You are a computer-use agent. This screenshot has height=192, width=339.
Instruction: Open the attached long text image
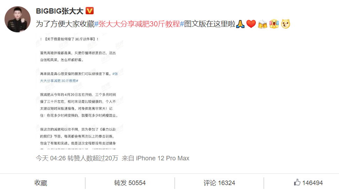tap(80, 91)
